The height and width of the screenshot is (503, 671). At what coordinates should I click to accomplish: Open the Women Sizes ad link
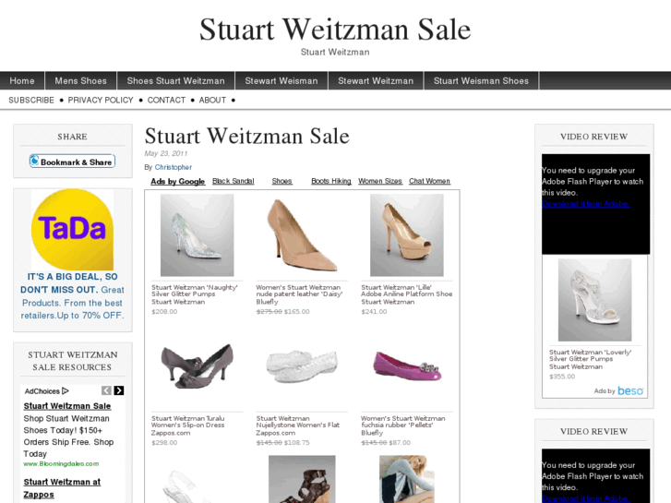(x=380, y=181)
